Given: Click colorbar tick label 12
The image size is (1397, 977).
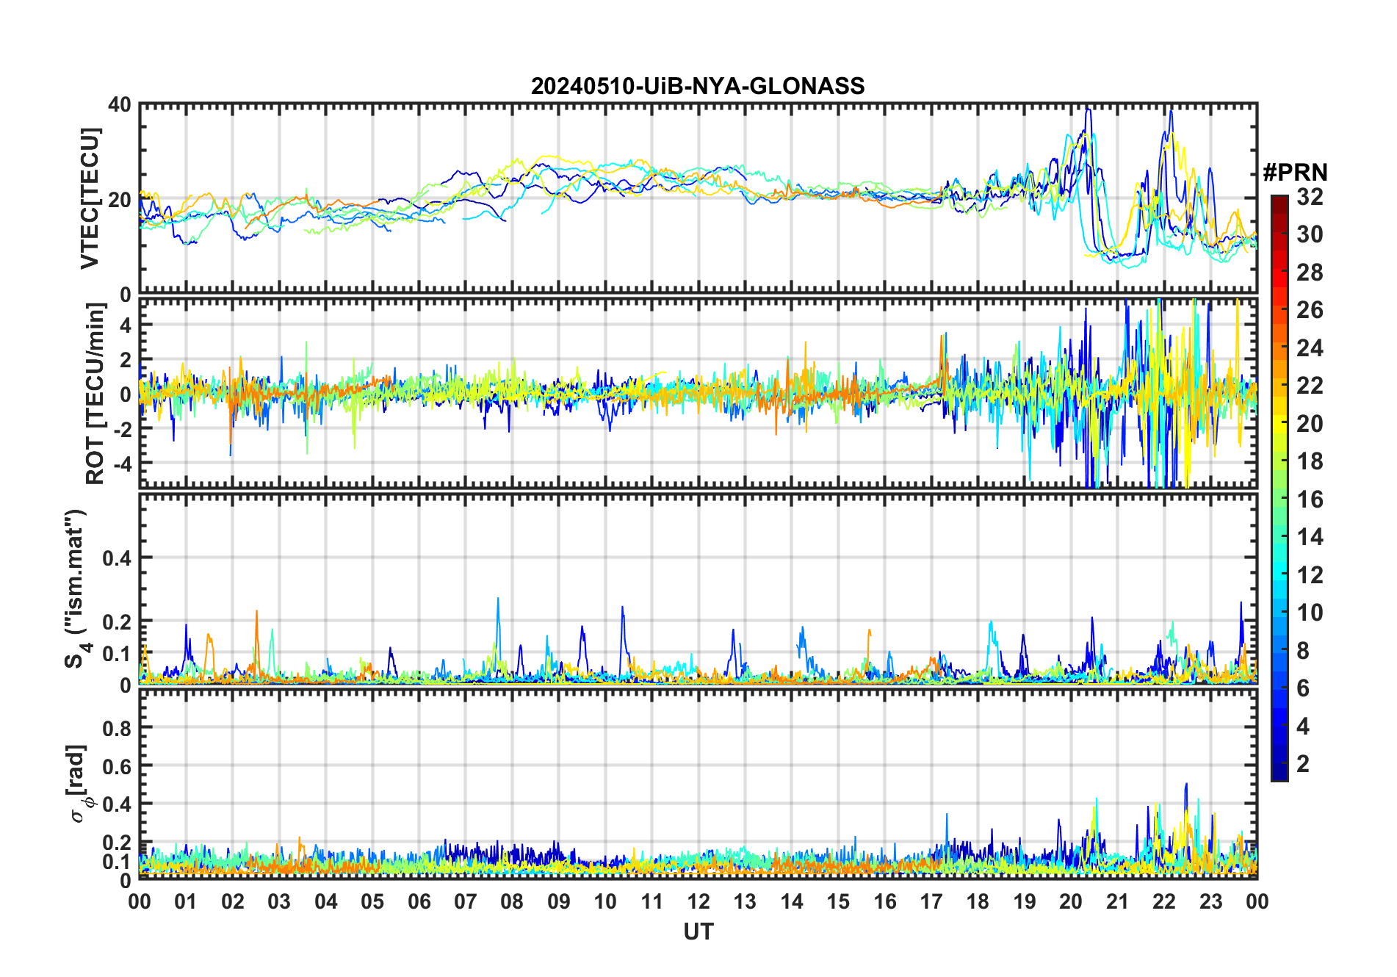Looking at the screenshot, I should point(1310,574).
